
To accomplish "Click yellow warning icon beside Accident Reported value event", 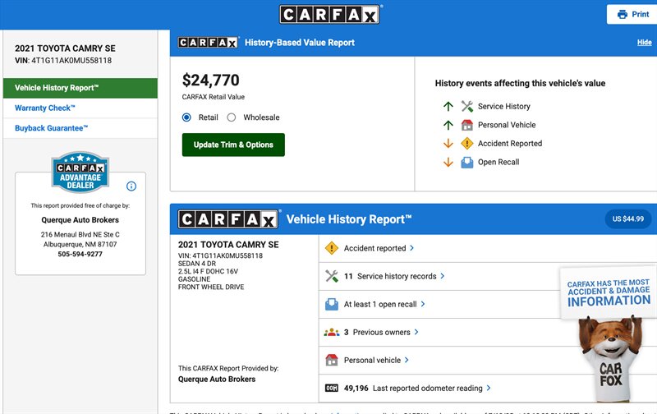I will pos(466,143).
